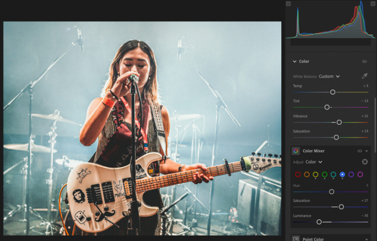Collapse the Color section chevron
Viewport: 377px width, 241px height.
point(295,61)
